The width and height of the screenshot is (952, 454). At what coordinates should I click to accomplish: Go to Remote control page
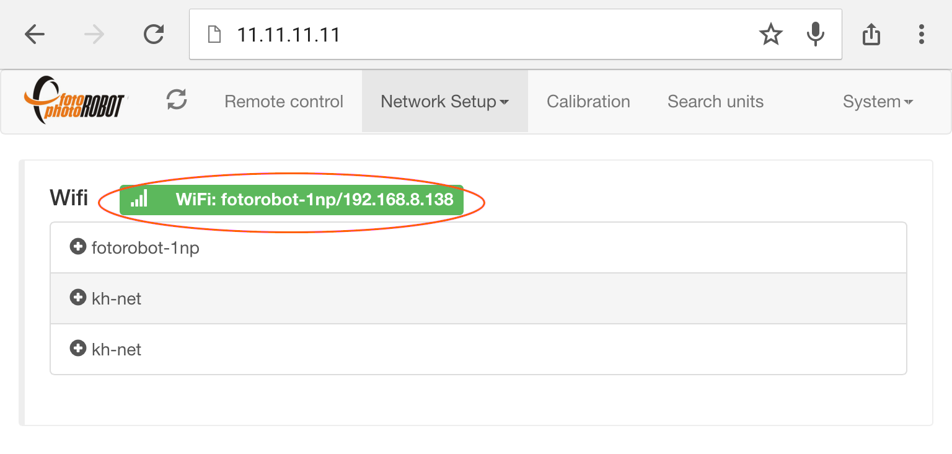(284, 101)
